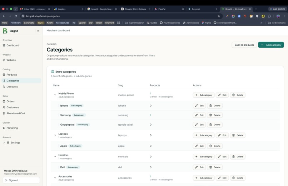
Task: Edit the Dell subcategory
Action: point(199,167)
